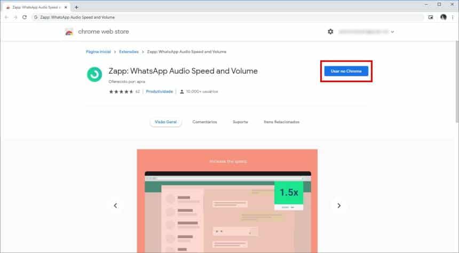The height and width of the screenshot is (253, 459).
Task: Go to Página inicial breadcrumb link
Action: [98, 52]
